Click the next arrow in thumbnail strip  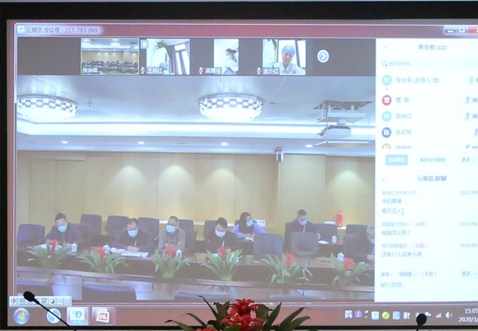tap(323, 56)
